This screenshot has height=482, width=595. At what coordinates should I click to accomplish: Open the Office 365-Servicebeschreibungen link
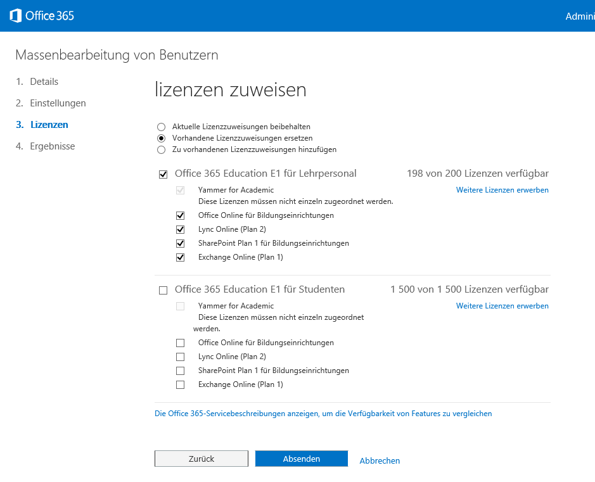click(x=323, y=414)
